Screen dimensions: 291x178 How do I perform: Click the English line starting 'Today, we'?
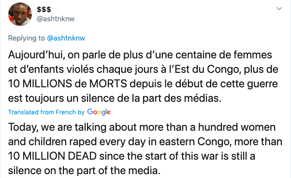click(x=142, y=127)
